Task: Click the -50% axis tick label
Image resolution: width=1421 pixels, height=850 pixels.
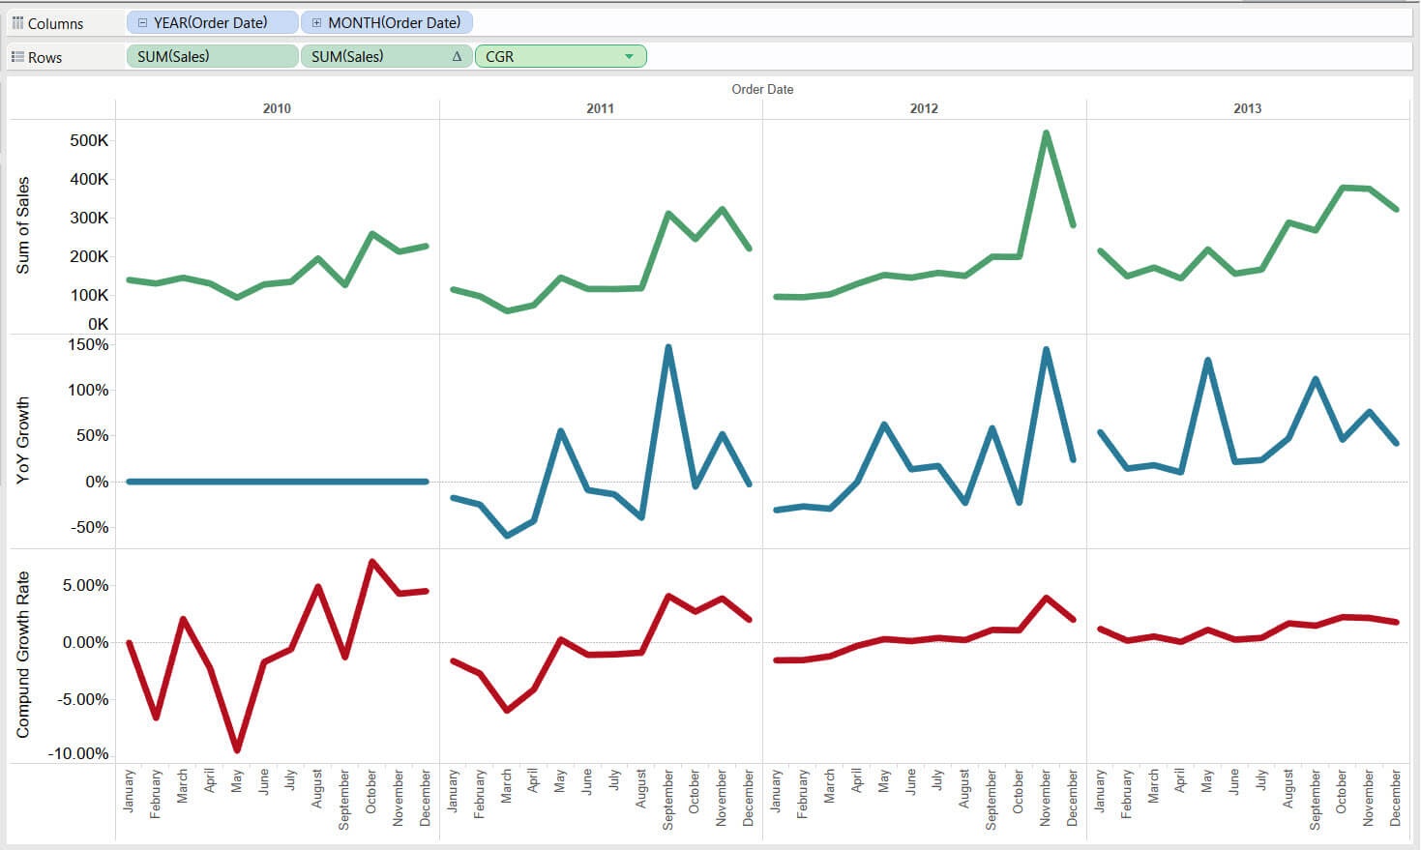Action: click(x=91, y=527)
